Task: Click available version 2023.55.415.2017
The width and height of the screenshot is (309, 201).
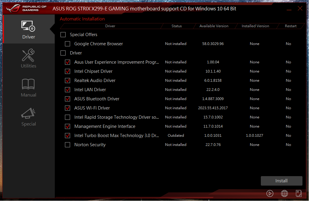Action: click(x=213, y=108)
